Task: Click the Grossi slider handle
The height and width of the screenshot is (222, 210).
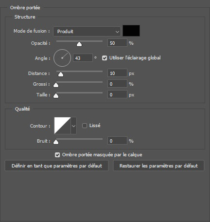Action: [x=56, y=85]
